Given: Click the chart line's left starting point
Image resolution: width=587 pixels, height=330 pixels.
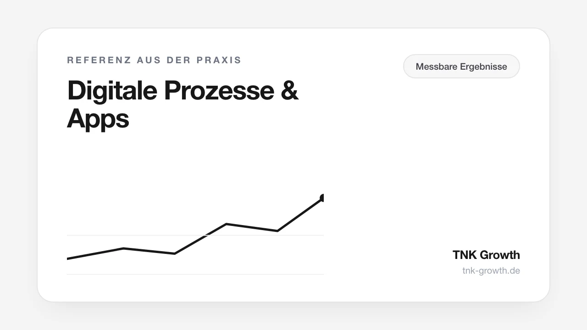Looking at the screenshot, I should [68, 258].
